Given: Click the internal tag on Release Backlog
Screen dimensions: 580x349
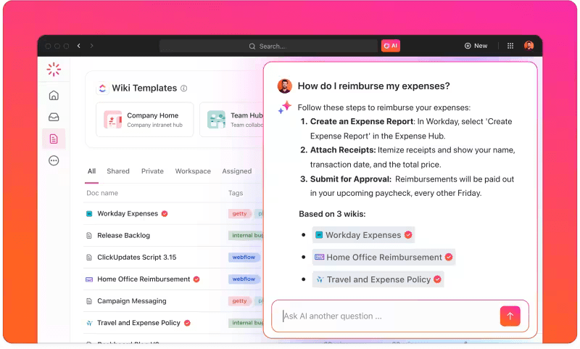Looking at the screenshot, I should coord(246,235).
